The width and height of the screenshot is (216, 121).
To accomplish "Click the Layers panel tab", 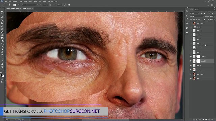I will click(x=192, y=10).
